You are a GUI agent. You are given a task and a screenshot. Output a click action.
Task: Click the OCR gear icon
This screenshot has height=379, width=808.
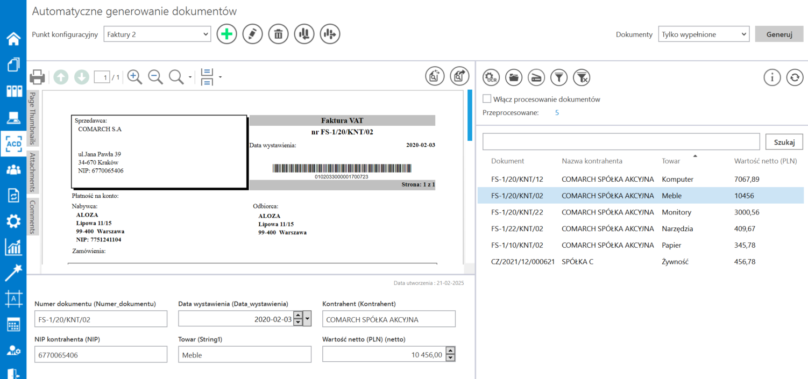(491, 77)
